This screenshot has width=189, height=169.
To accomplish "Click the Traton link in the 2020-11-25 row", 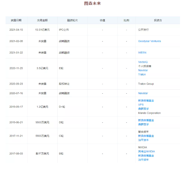I will tap(142, 74).
